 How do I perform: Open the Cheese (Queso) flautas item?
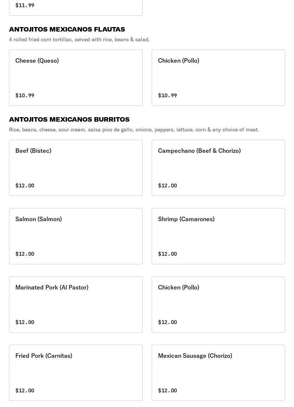point(76,77)
